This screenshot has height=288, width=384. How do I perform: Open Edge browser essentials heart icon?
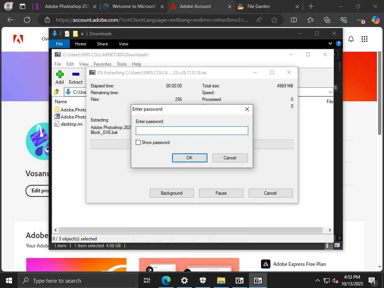(343, 20)
